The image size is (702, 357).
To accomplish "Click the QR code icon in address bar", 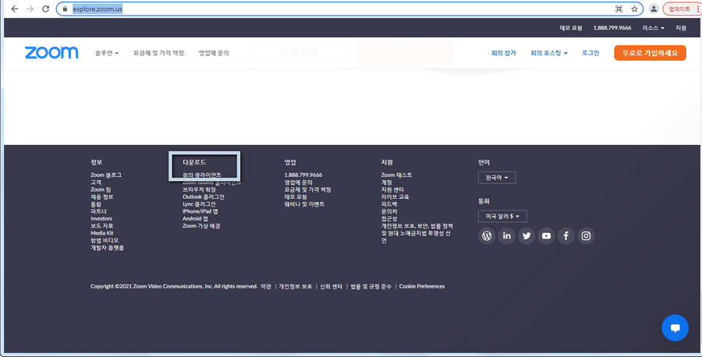I will tap(619, 9).
